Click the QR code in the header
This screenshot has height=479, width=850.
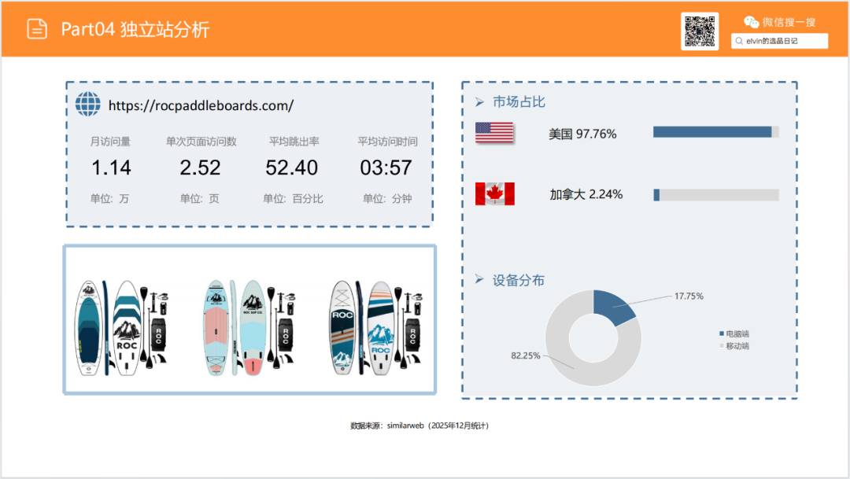point(699,31)
